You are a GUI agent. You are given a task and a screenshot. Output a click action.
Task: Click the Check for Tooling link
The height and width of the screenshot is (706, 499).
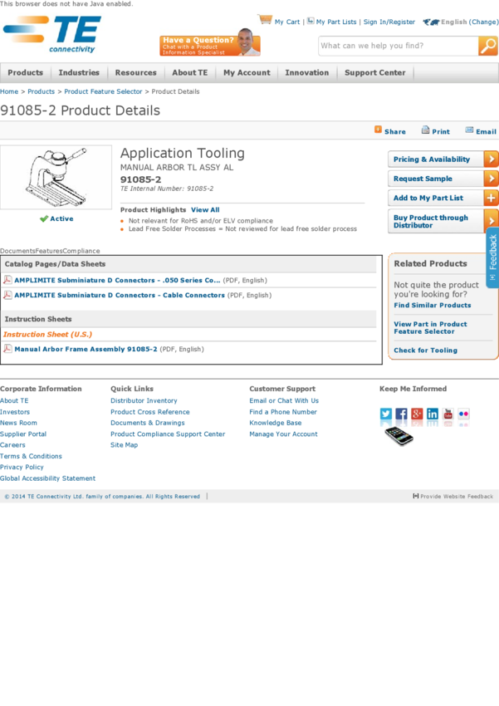point(425,350)
